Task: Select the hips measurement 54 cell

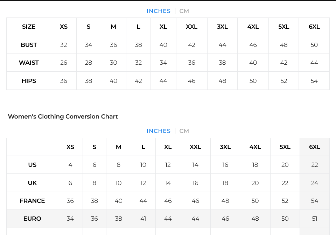Action: [314, 81]
